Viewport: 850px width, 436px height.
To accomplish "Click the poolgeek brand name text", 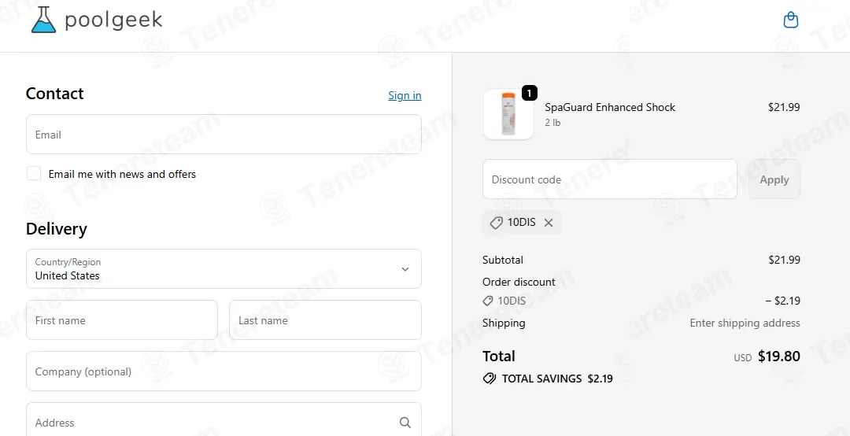I will pyautogui.click(x=113, y=20).
